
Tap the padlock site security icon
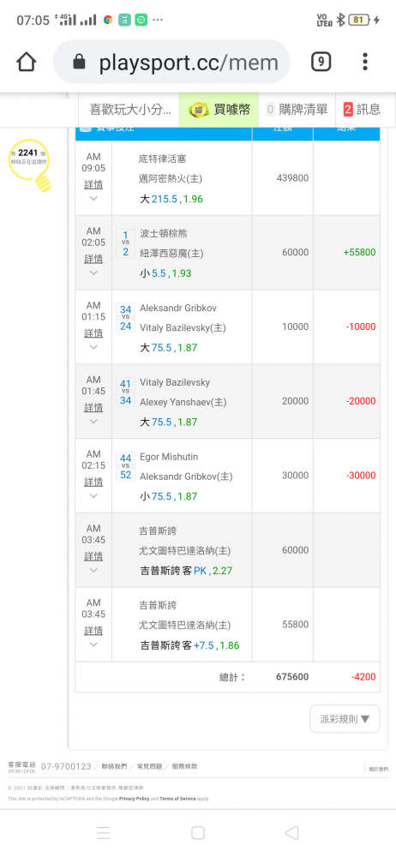pyautogui.click(x=80, y=62)
